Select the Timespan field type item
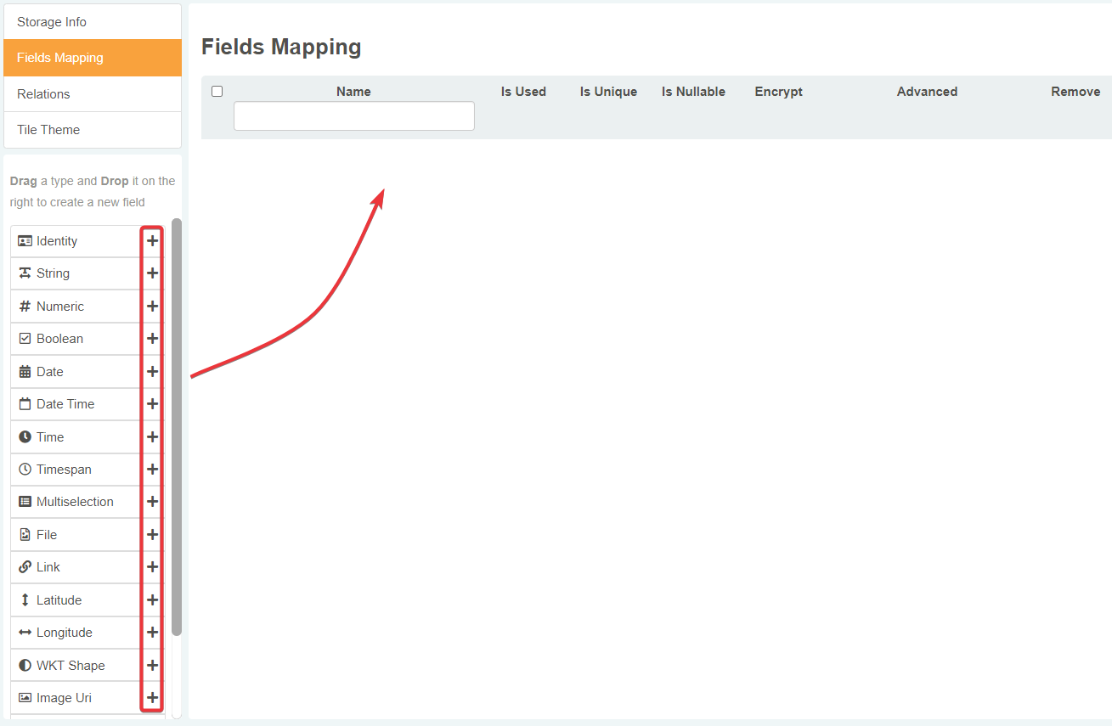Screen dimensions: 1112x726 (75, 470)
